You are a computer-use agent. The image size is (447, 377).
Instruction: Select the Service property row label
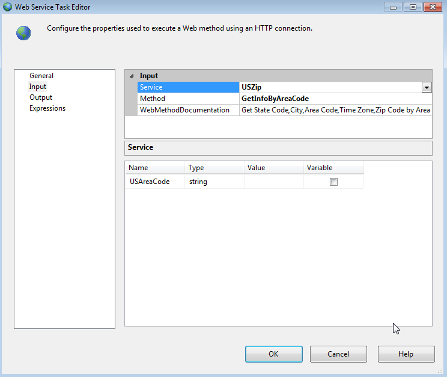(188, 87)
